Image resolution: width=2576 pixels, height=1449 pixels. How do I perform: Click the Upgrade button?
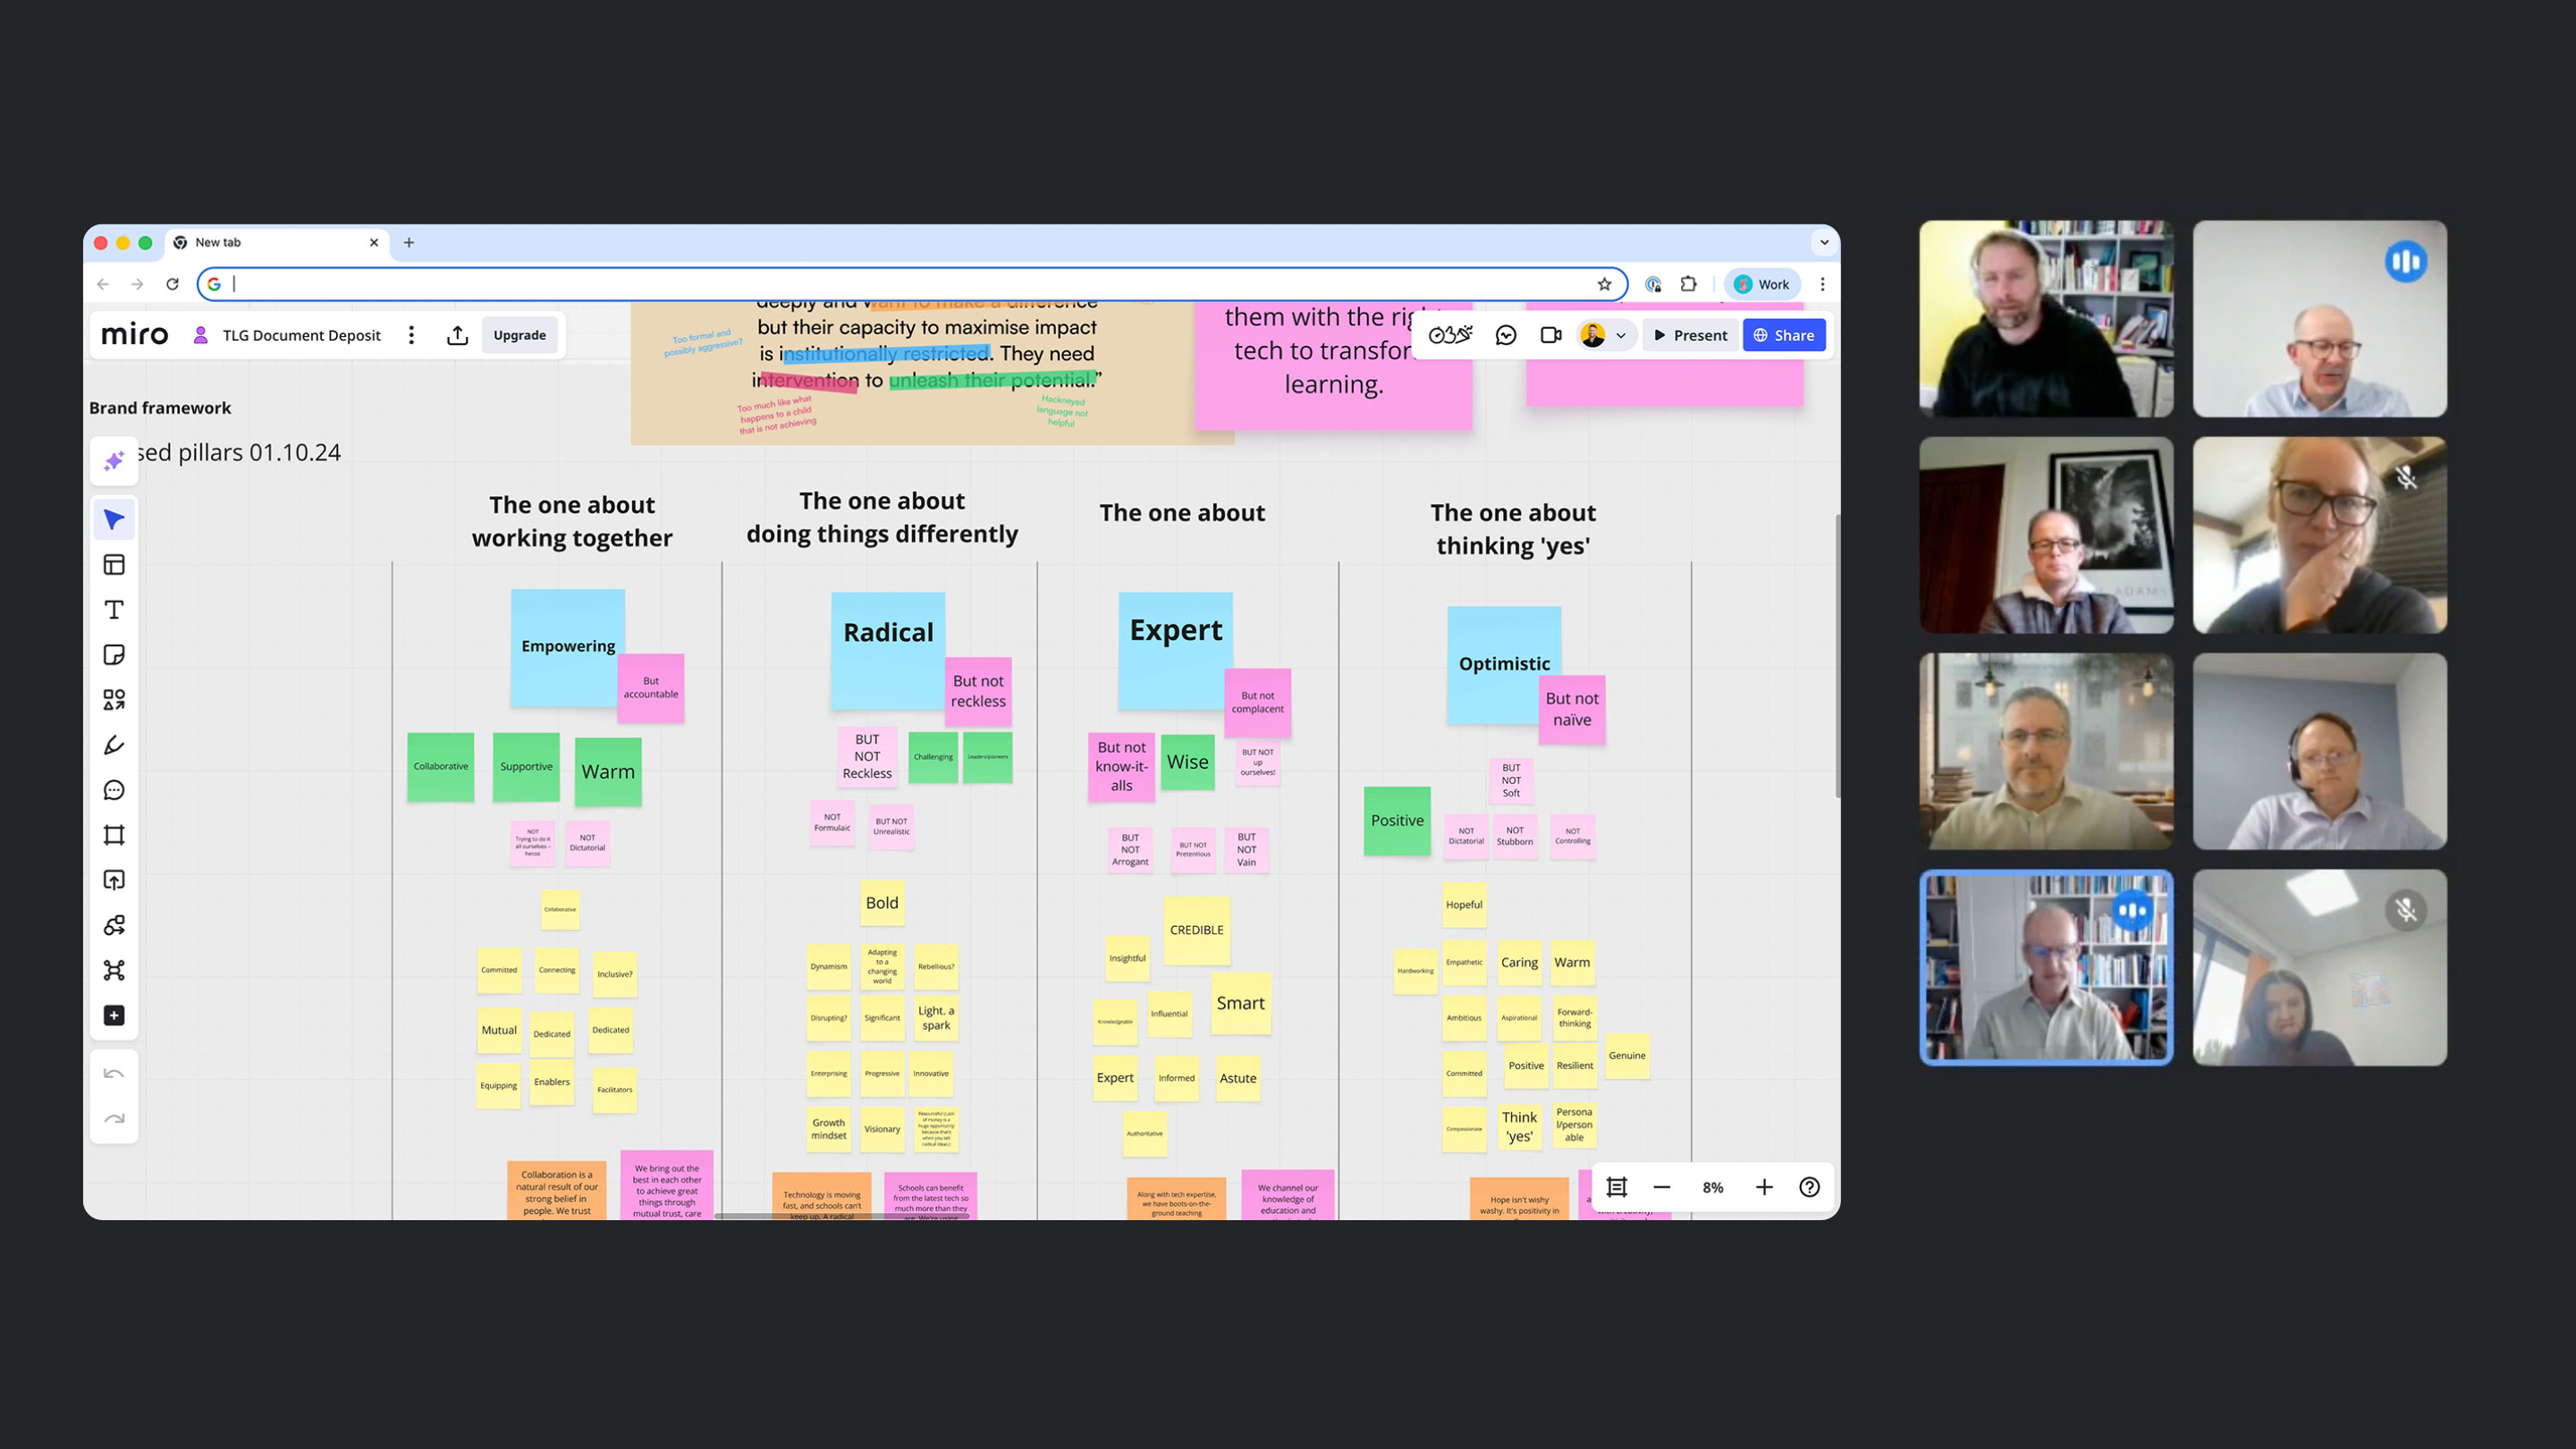pyautogui.click(x=519, y=335)
